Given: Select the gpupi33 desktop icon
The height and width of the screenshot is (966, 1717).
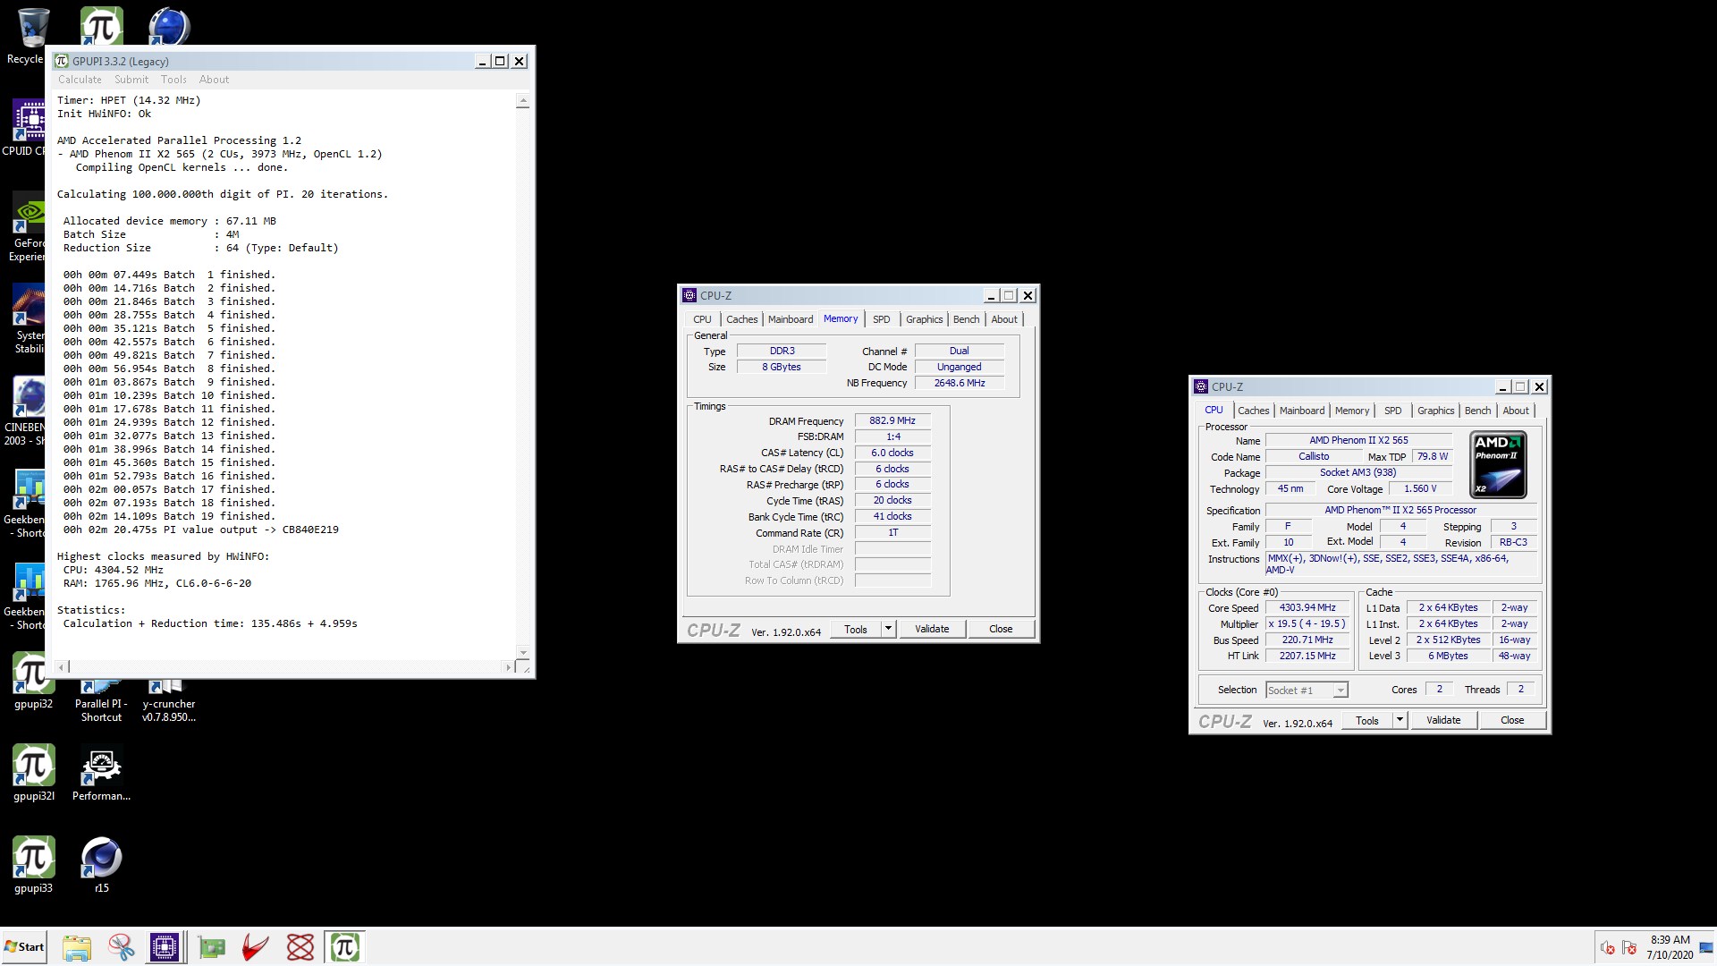Looking at the screenshot, I should point(33,865).
